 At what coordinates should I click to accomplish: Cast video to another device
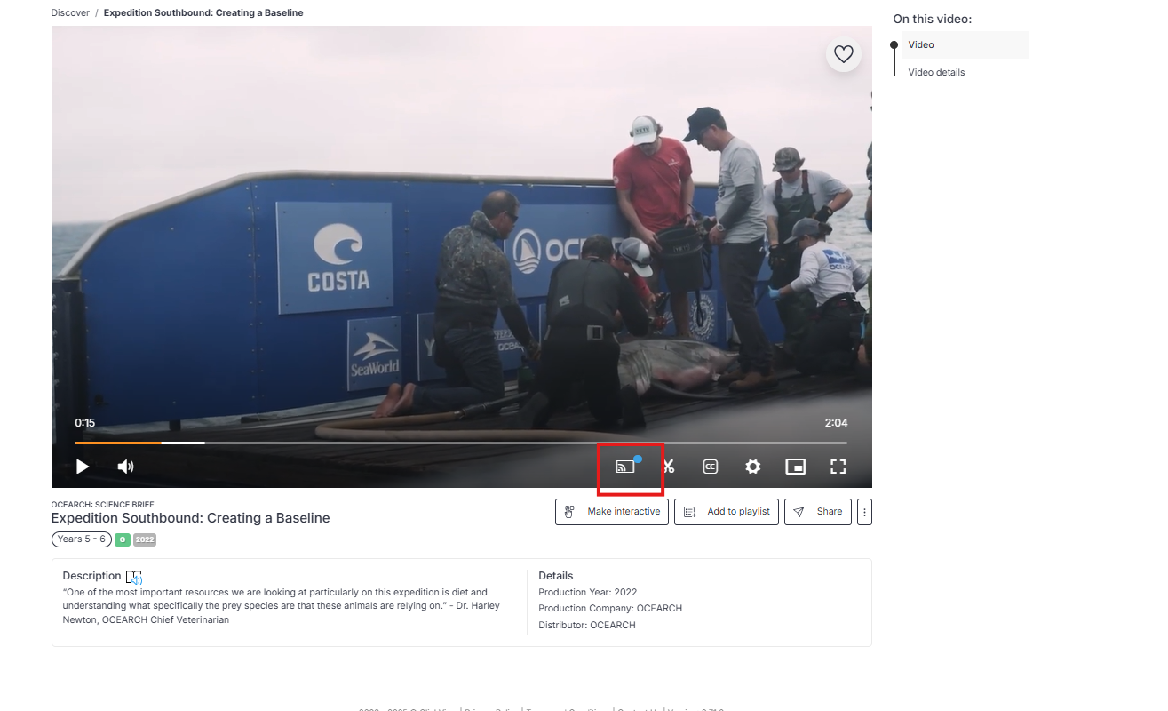click(627, 466)
